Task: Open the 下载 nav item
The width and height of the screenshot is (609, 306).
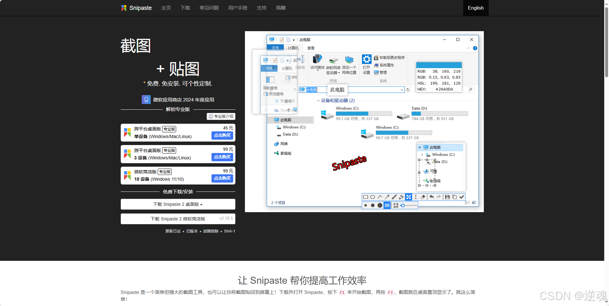Action: (185, 8)
